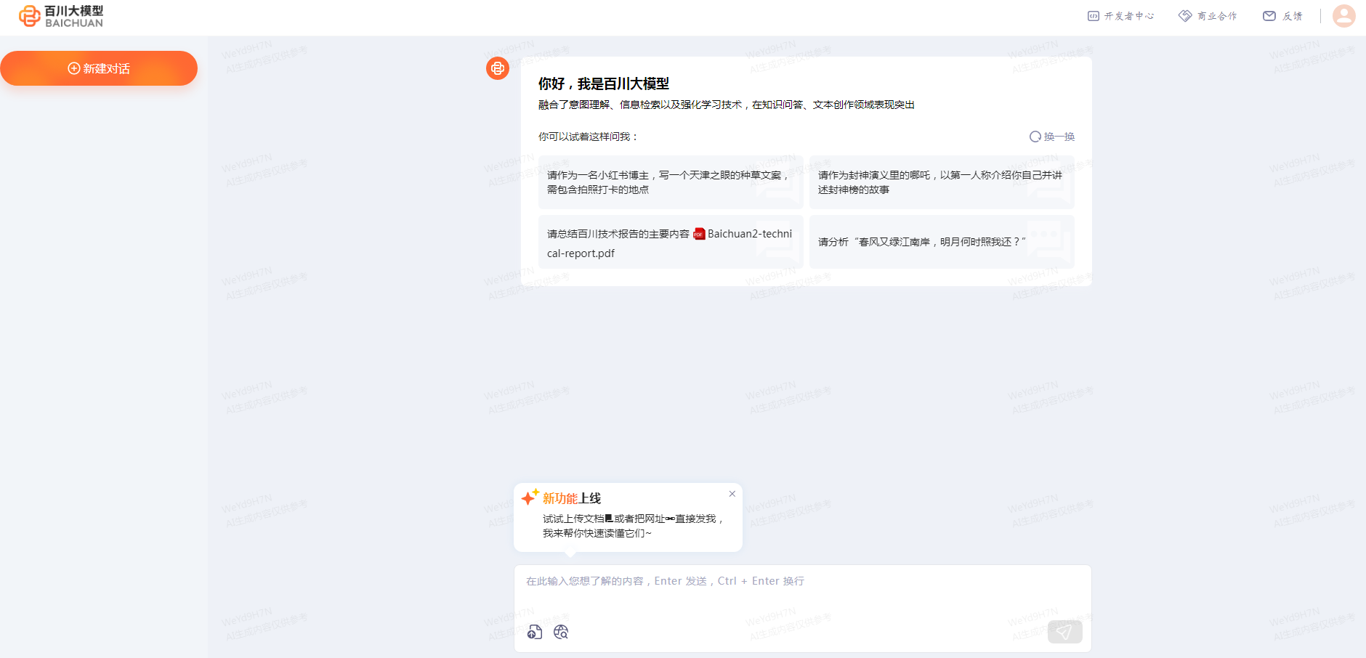Screen dimensions: 1366x658
Task: Click the PDF file icon in suggestion
Action: (x=699, y=234)
